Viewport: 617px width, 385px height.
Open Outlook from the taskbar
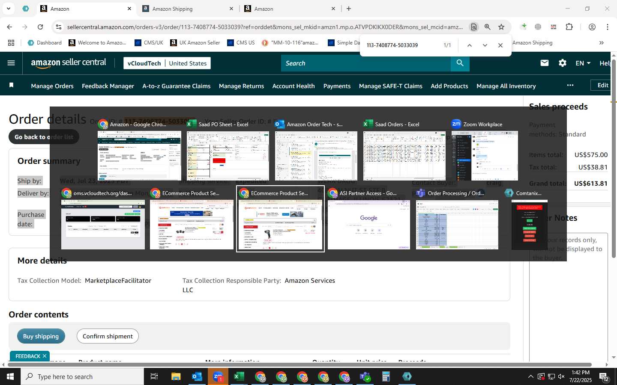click(x=197, y=376)
